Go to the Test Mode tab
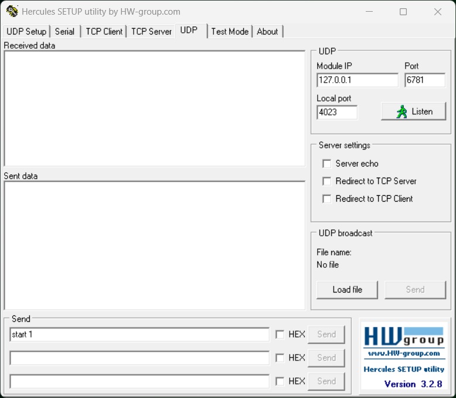The width and height of the screenshot is (456, 398). (x=230, y=32)
